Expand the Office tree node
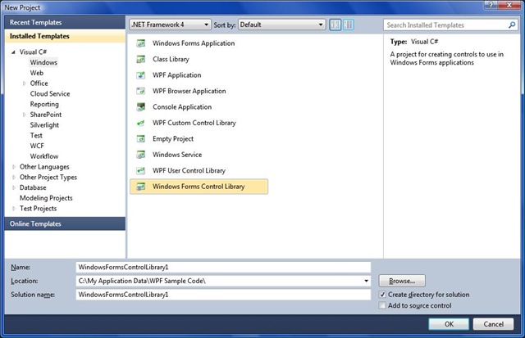 [x=24, y=83]
